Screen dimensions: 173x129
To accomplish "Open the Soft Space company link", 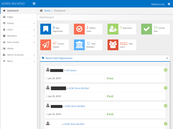I will (x=71, y=70).
